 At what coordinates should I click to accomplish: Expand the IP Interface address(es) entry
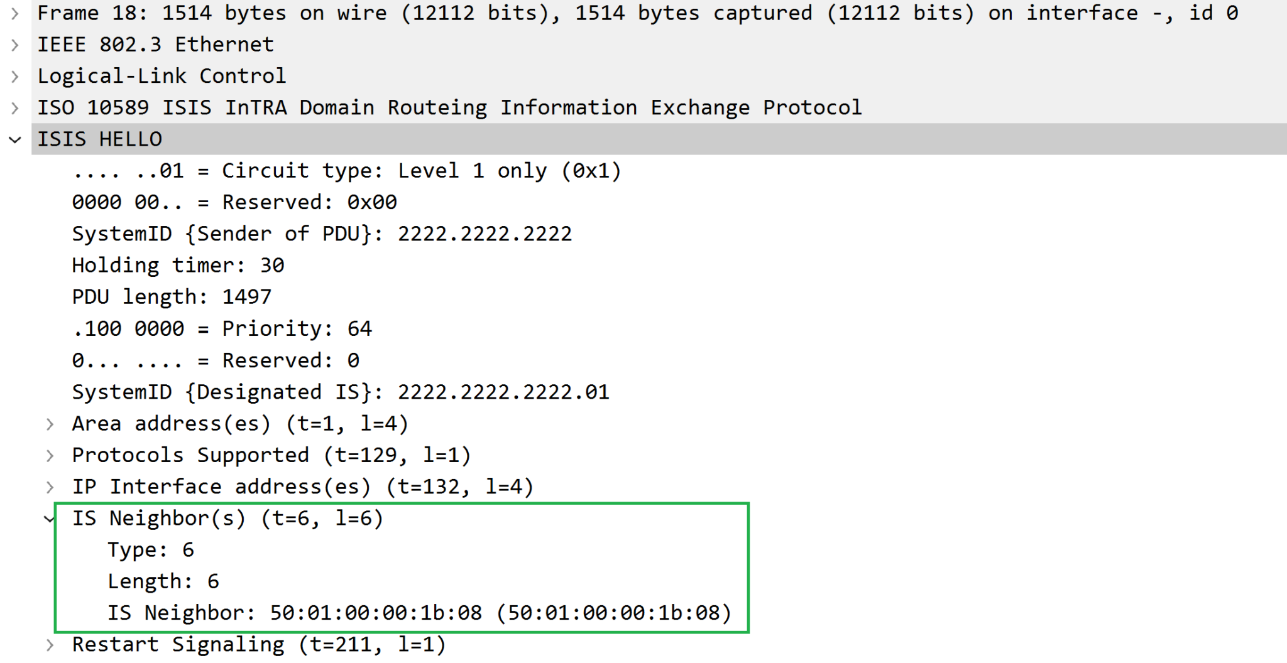(x=50, y=486)
